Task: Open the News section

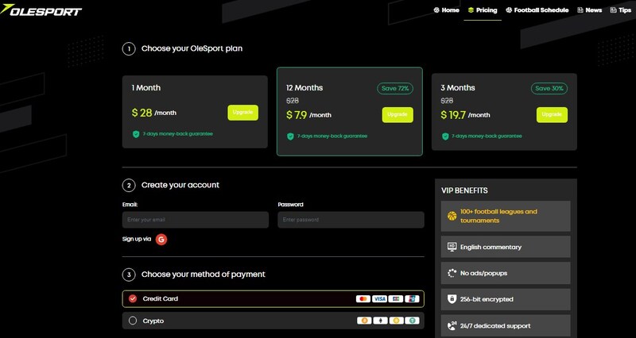Action: point(589,10)
